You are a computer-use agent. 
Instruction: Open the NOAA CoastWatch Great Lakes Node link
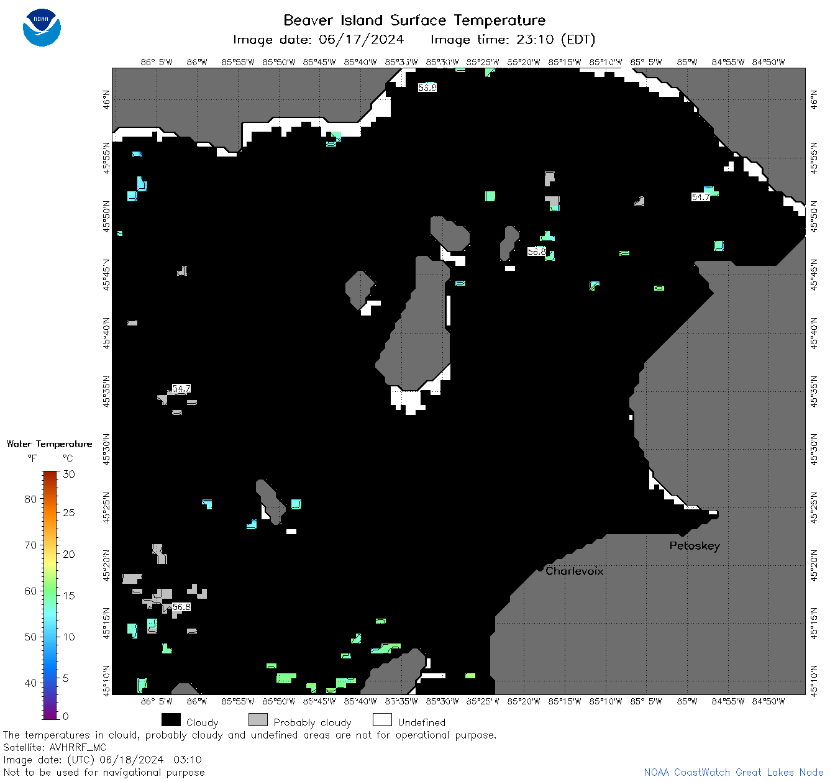click(733, 772)
